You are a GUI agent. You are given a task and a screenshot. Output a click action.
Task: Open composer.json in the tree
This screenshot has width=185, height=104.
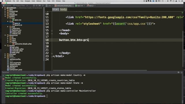(x=15, y=70)
